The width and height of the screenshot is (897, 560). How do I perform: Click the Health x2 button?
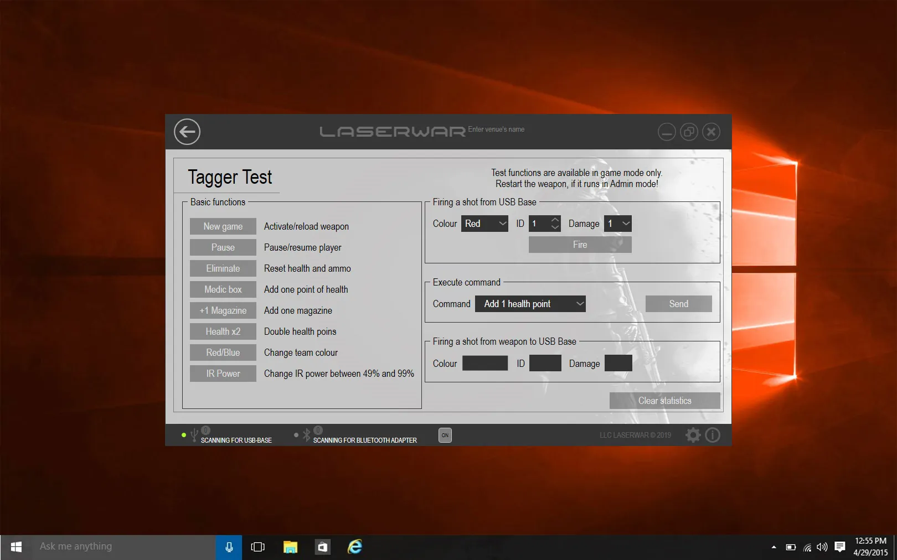[x=223, y=331]
